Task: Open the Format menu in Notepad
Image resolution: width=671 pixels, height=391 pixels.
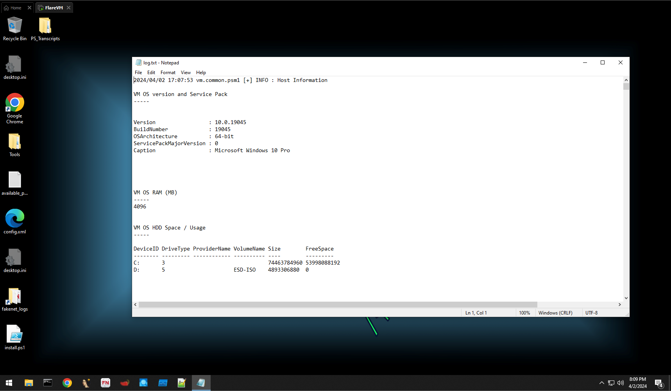Action: pos(168,73)
